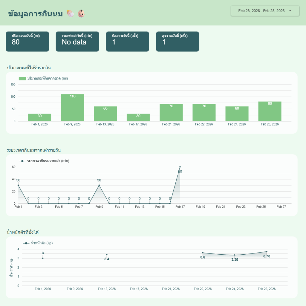
Task: Click the breastfeeding duration legend marker
Action: coord(22,161)
